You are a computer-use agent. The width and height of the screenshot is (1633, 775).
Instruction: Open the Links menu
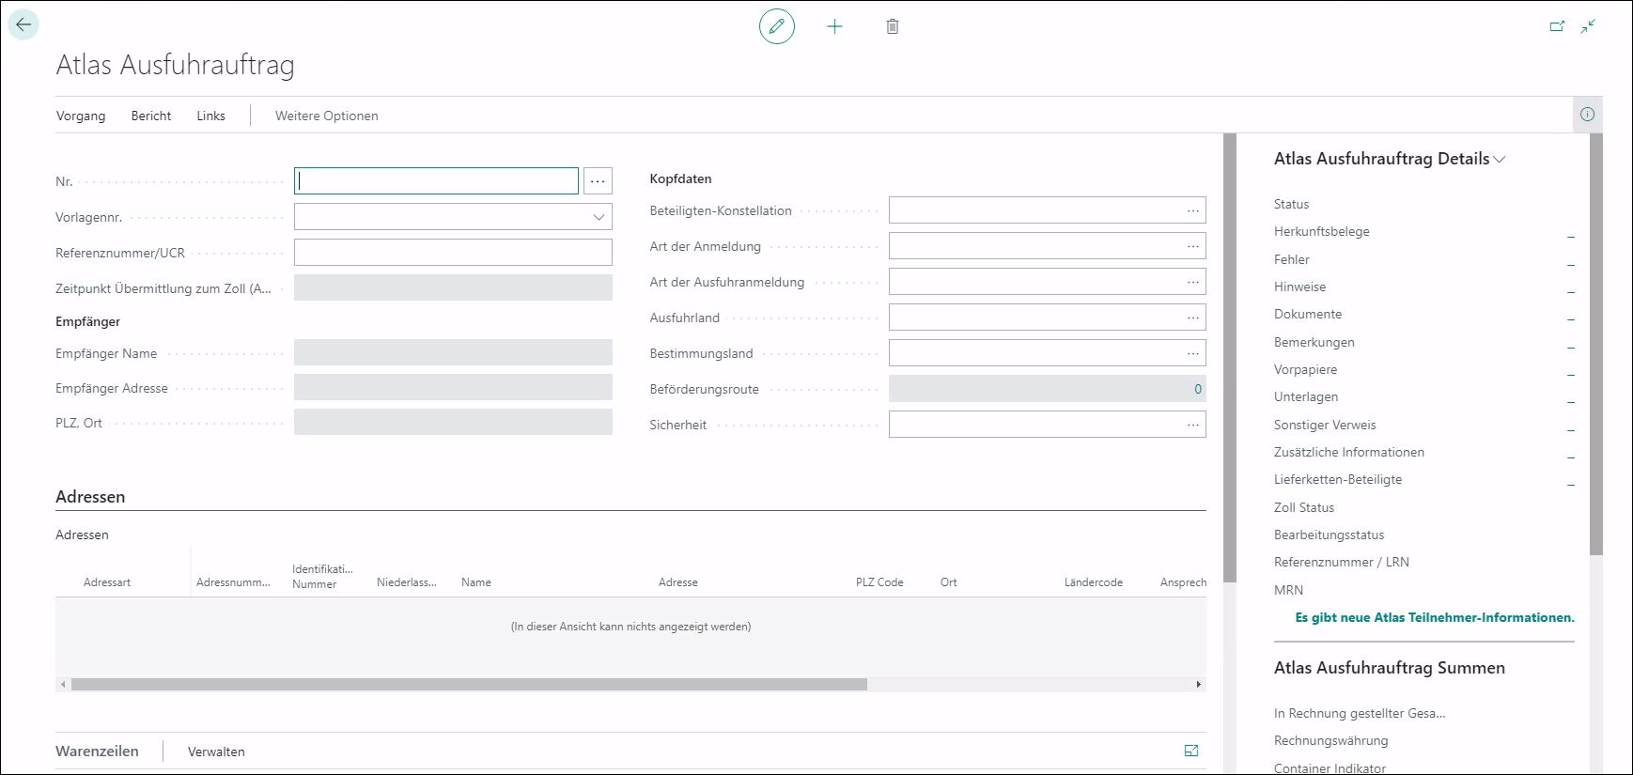pos(210,116)
